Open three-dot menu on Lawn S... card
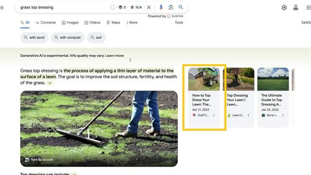 [248, 115]
